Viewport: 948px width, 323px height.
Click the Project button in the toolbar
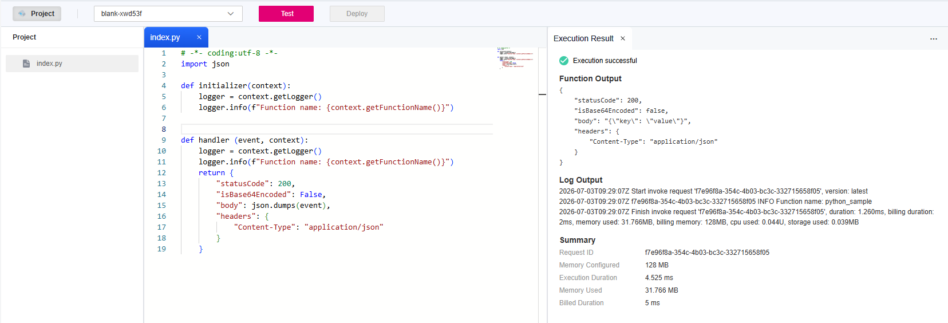point(37,14)
